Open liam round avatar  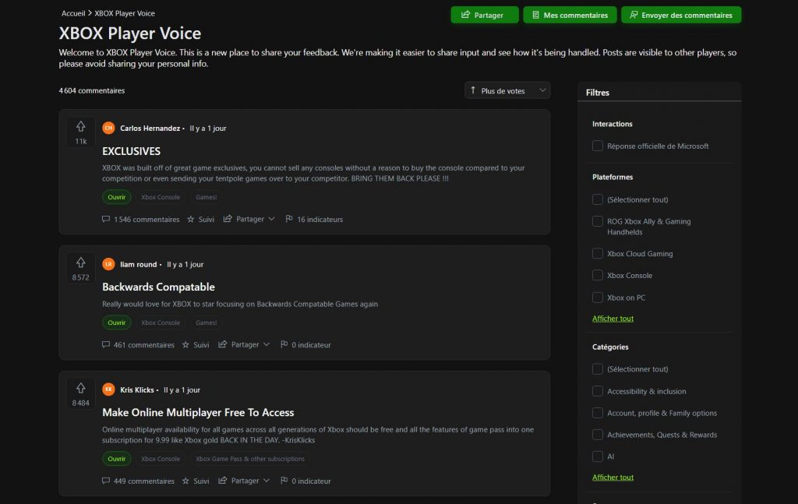[108, 264]
